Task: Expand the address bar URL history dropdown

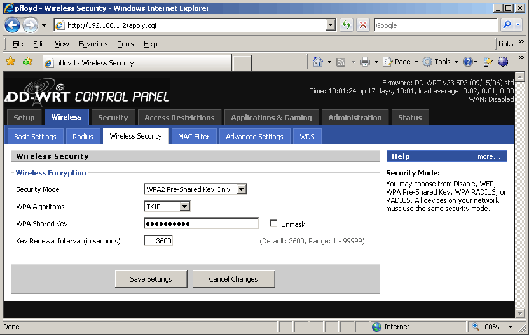Action: click(x=331, y=25)
